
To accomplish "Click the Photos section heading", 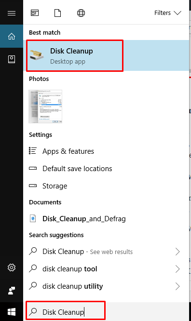I will click(x=39, y=79).
